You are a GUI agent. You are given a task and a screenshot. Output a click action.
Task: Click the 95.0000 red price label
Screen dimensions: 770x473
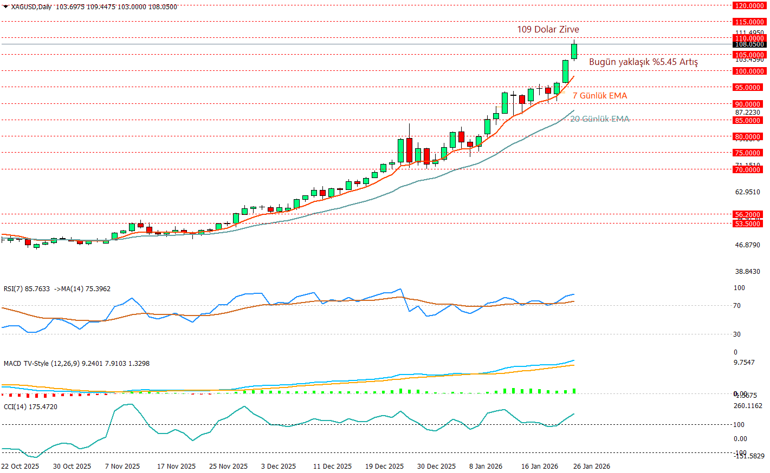point(748,87)
